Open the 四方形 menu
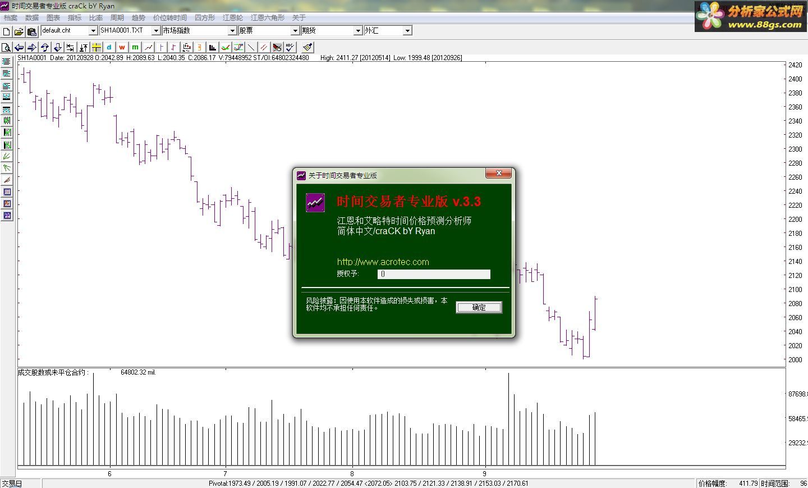The height and width of the screenshot is (488, 808). point(205,18)
